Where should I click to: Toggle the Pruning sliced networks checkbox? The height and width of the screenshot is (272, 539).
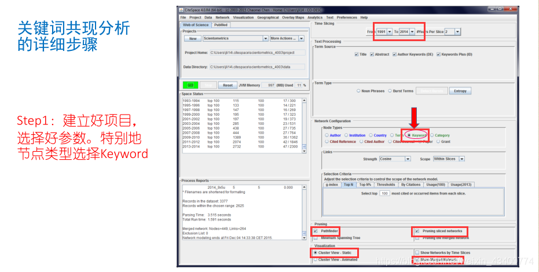coord(417,231)
